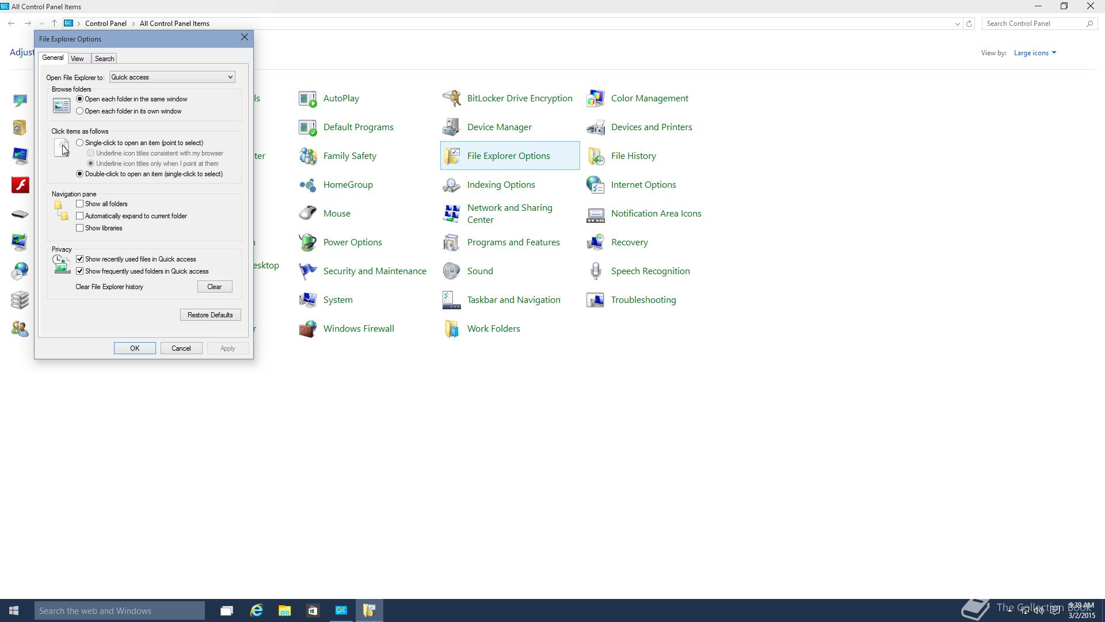Click the Family Safety icon
This screenshot has width=1105, height=622.
[x=308, y=156]
